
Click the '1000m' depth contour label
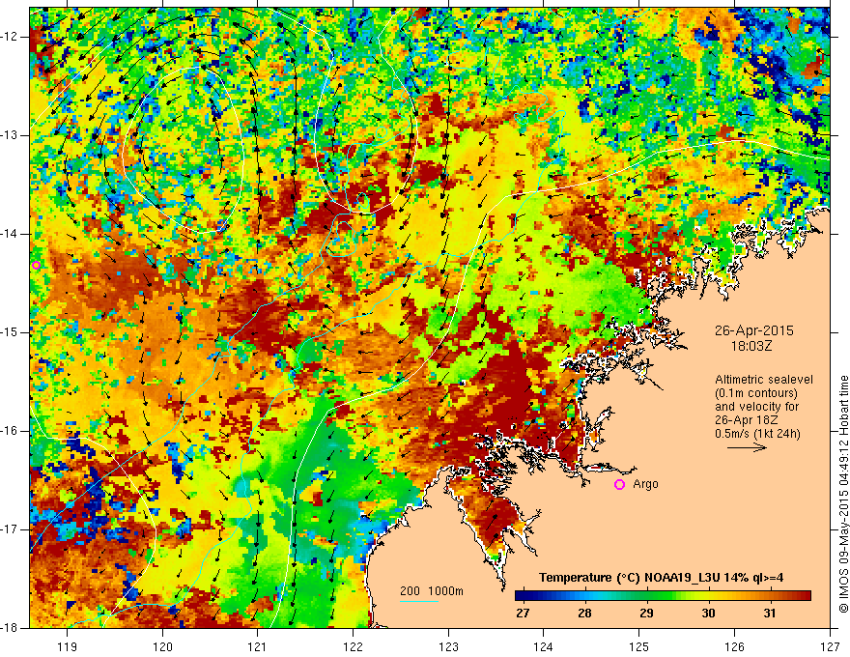tap(445, 591)
